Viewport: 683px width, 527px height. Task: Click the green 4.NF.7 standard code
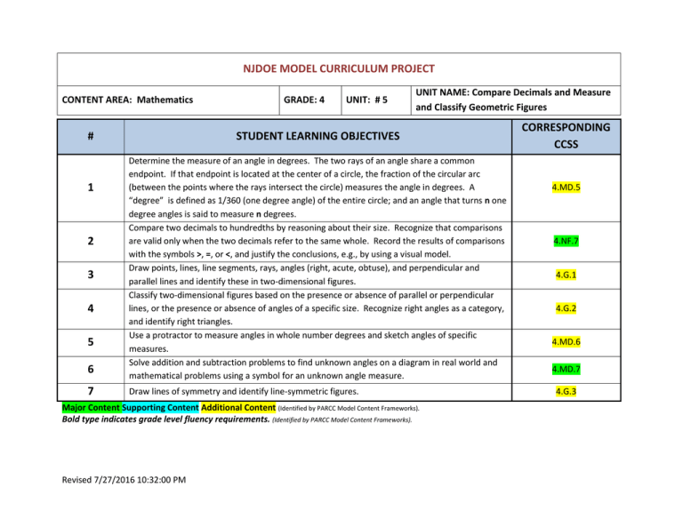pos(566,241)
